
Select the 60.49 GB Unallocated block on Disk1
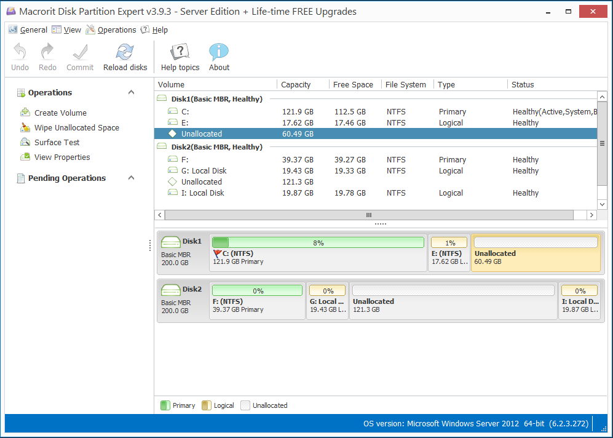click(x=536, y=253)
